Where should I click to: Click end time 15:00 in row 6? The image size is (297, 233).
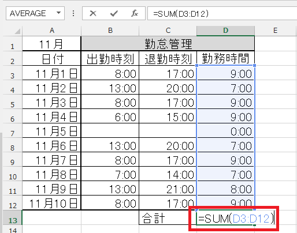click(168, 116)
